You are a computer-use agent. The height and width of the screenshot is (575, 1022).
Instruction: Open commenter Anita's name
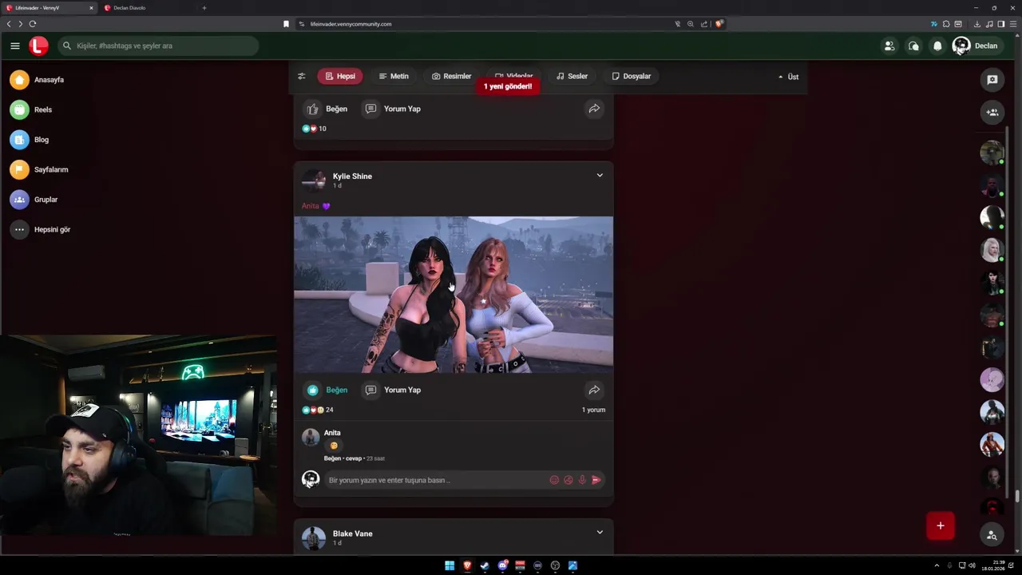332,433
